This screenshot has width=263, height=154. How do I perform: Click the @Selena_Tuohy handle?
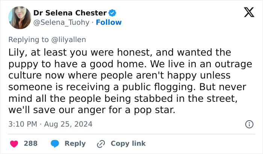click(x=61, y=23)
